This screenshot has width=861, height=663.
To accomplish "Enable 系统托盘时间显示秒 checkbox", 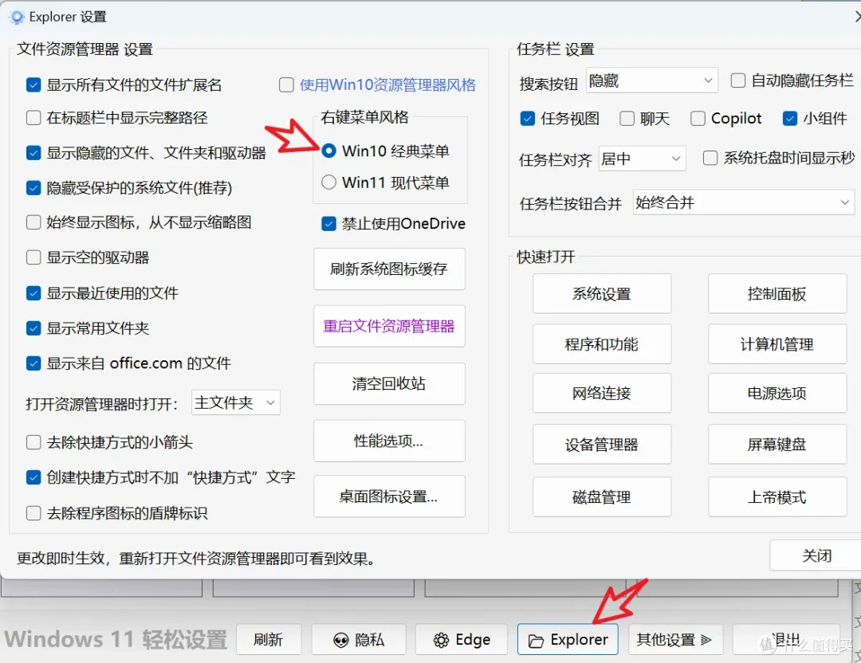I will click(x=710, y=158).
